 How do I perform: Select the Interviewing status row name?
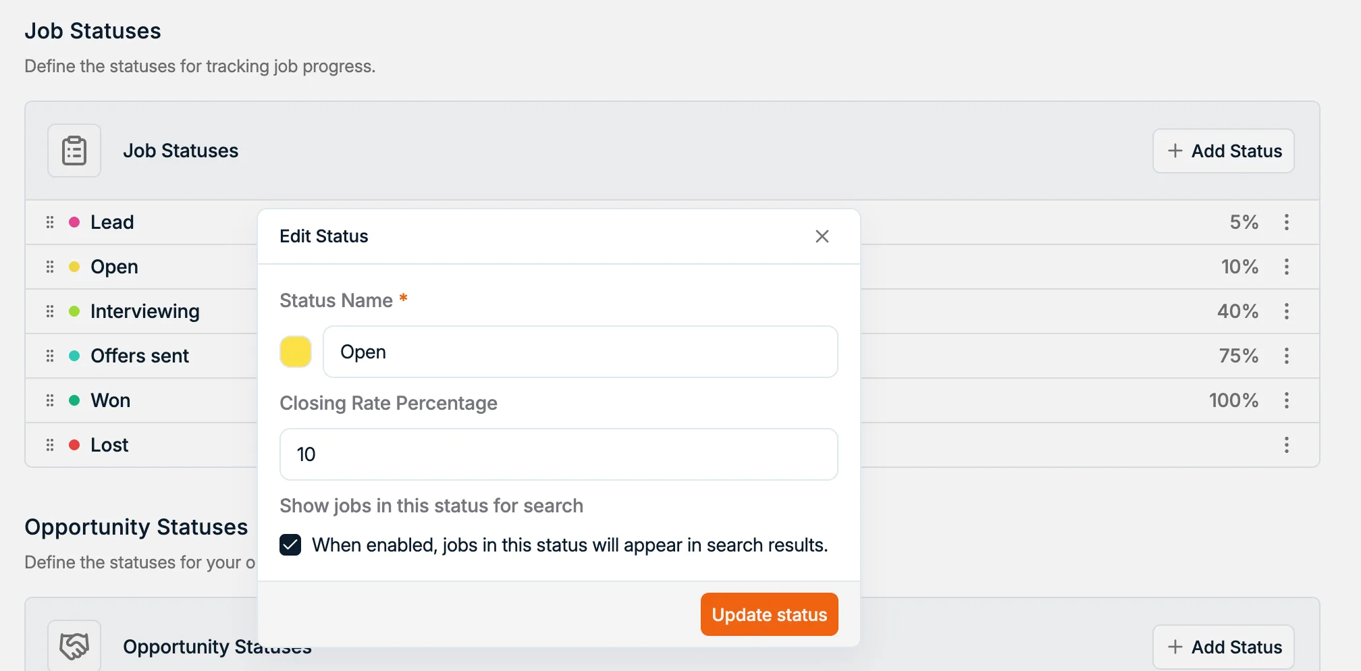click(x=145, y=312)
